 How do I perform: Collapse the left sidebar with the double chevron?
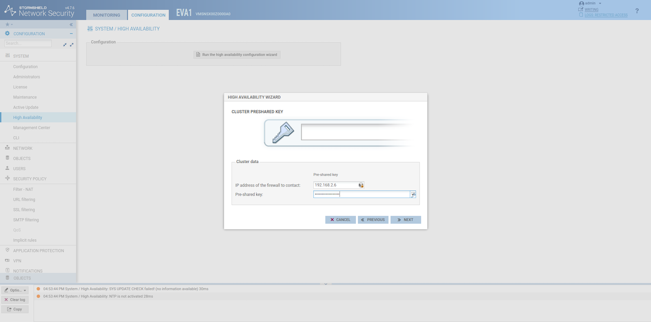[x=71, y=25]
